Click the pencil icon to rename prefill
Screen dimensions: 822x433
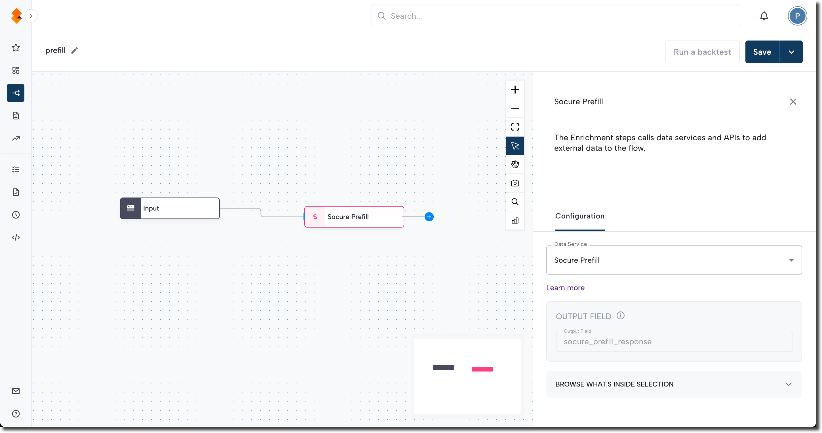pos(74,50)
